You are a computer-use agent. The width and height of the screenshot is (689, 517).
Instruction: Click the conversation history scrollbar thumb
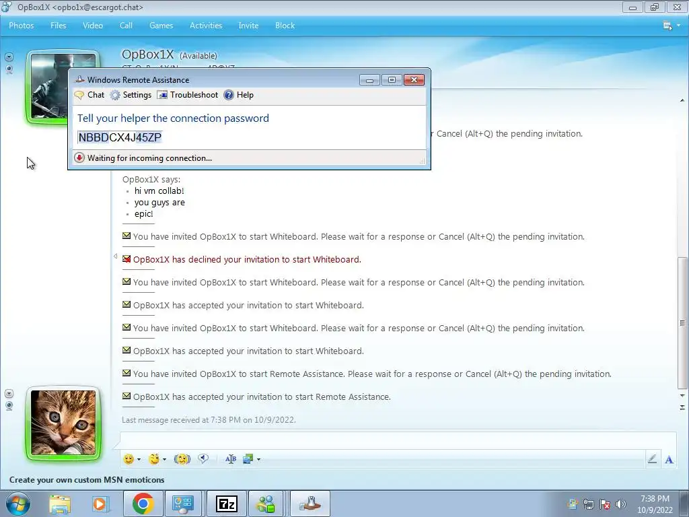click(x=682, y=322)
